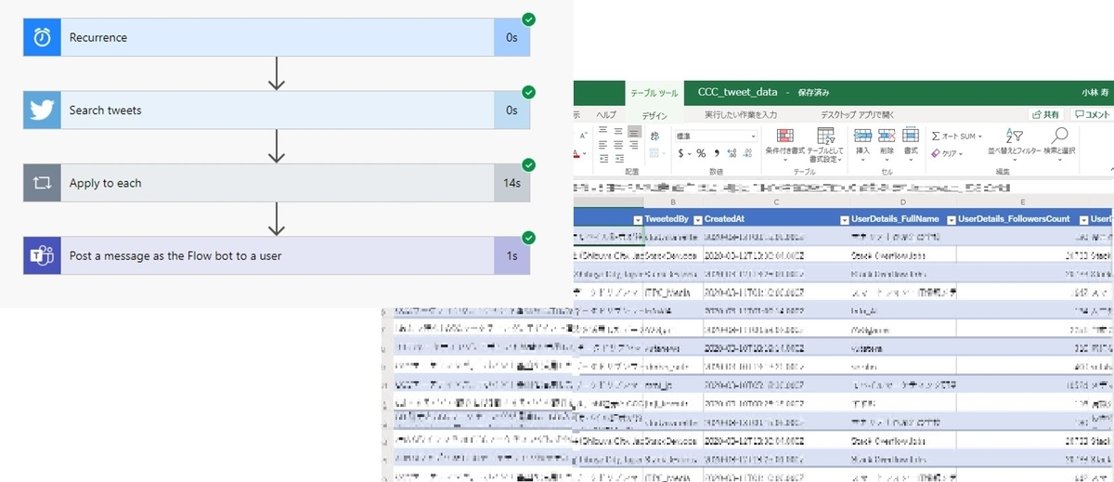This screenshot has height=482, width=1114.
Task: Click the UserDetails_FullName header cell
Action: 902,219
